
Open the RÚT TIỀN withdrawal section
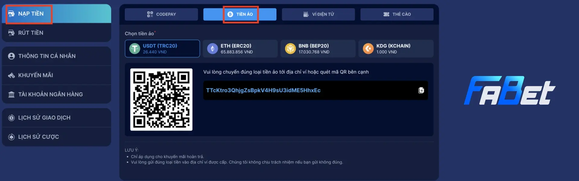pyautogui.click(x=56, y=33)
